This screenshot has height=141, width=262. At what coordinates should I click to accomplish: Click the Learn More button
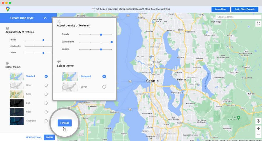[x=220, y=9]
